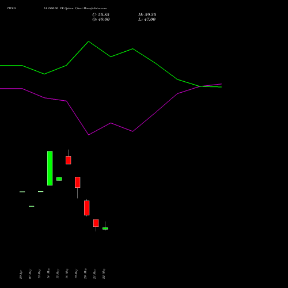The width and height of the screenshot is (288, 288).
Task: Select the 19 May date label
Action: point(76,274)
